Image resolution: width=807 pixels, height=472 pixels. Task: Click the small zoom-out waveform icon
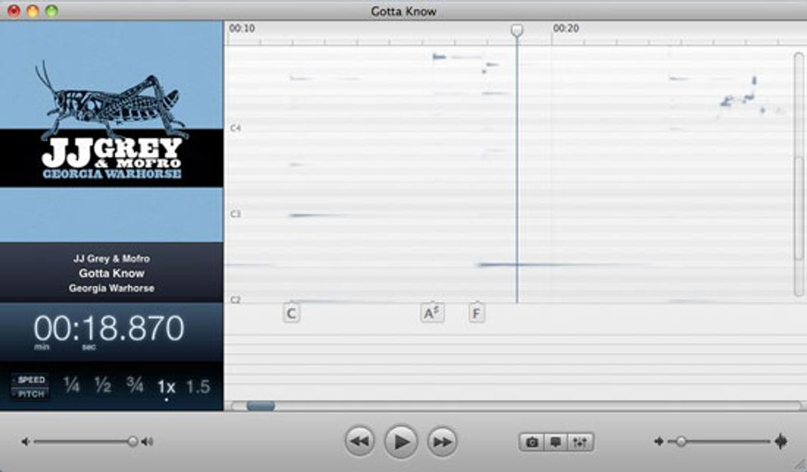click(658, 441)
